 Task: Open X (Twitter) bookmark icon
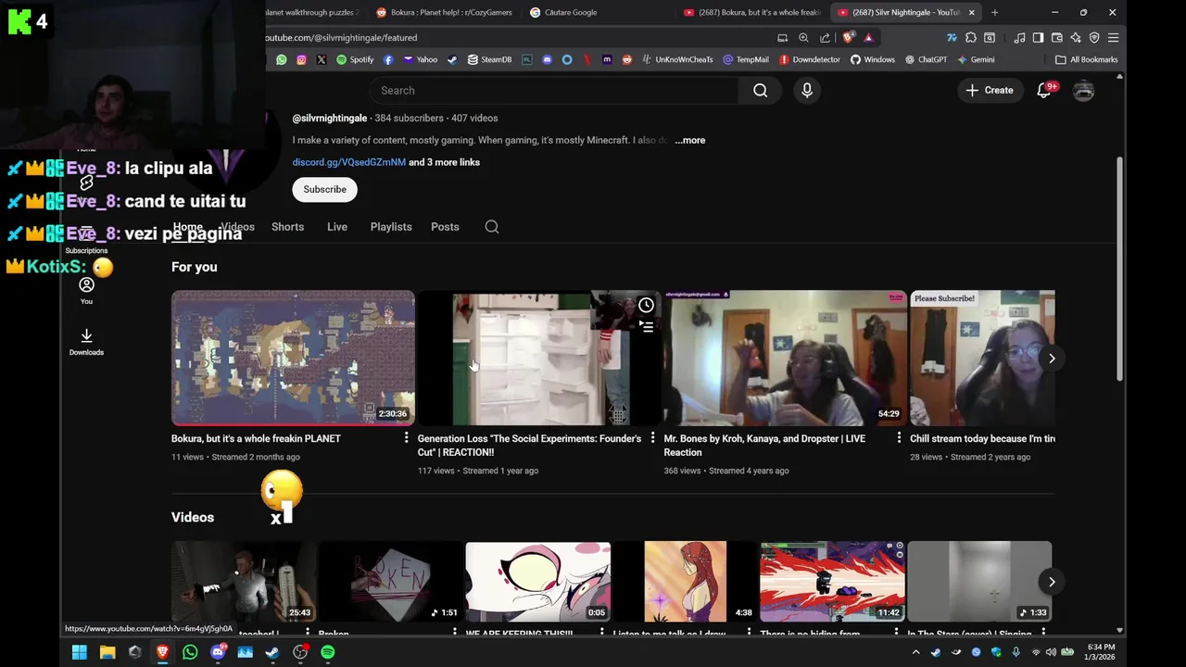321,59
